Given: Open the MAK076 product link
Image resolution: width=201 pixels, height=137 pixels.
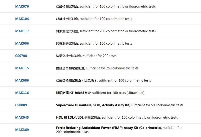Looking at the screenshot, I should pyautogui.click(x=22, y=6).
